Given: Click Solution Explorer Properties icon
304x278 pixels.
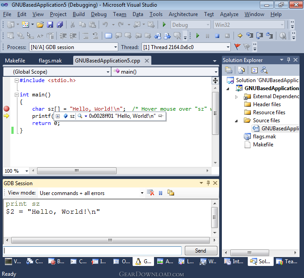Looking at the screenshot, I should [x=229, y=70].
